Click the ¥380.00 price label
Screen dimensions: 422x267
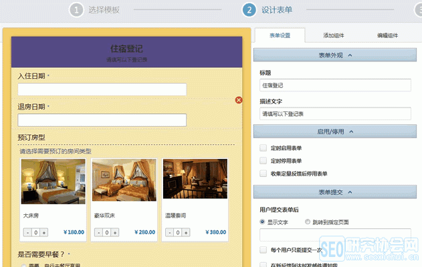(x=216, y=232)
